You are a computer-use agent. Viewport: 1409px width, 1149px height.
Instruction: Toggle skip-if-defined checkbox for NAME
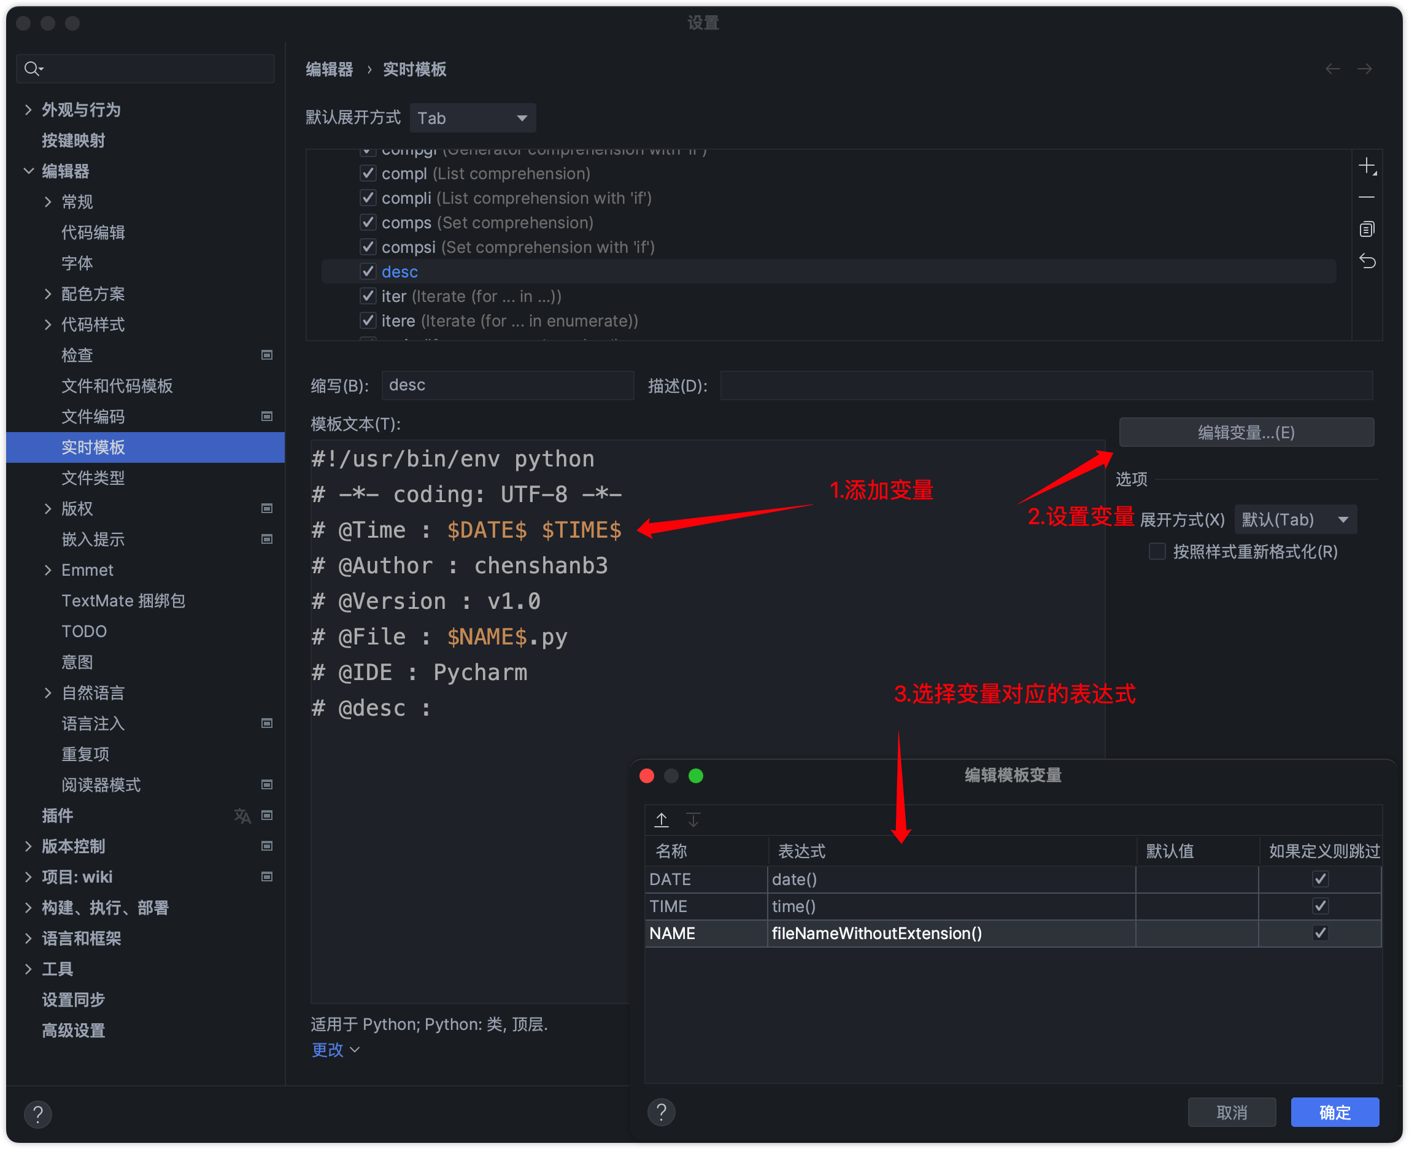[1320, 933]
